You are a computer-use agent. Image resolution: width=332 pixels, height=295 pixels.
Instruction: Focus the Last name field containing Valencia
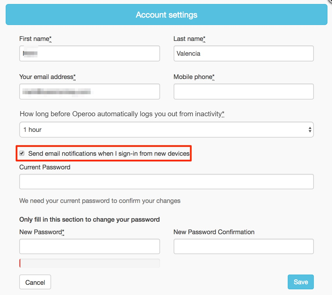243,53
